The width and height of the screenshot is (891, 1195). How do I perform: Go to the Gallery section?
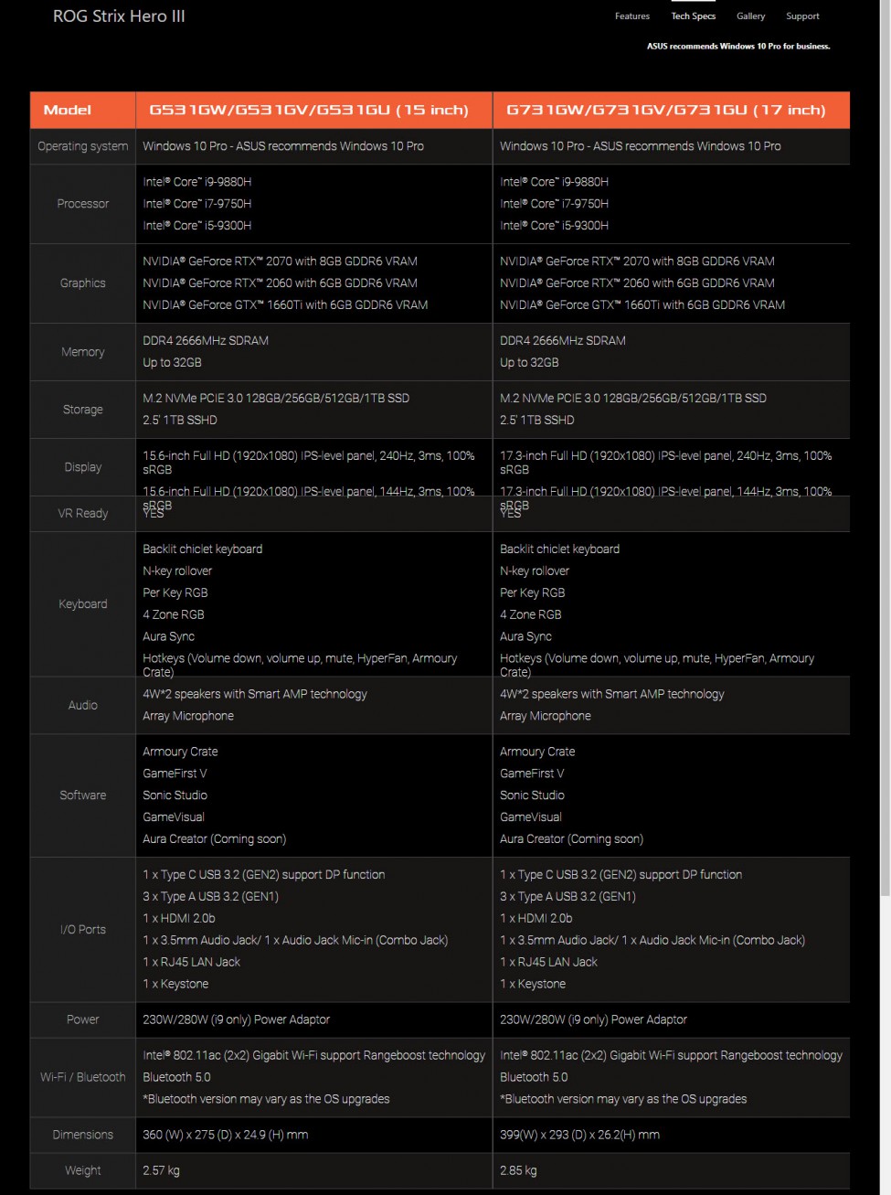coord(750,16)
